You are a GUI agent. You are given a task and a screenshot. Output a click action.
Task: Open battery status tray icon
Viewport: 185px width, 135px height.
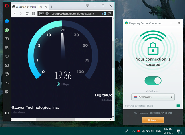tap(148, 131)
